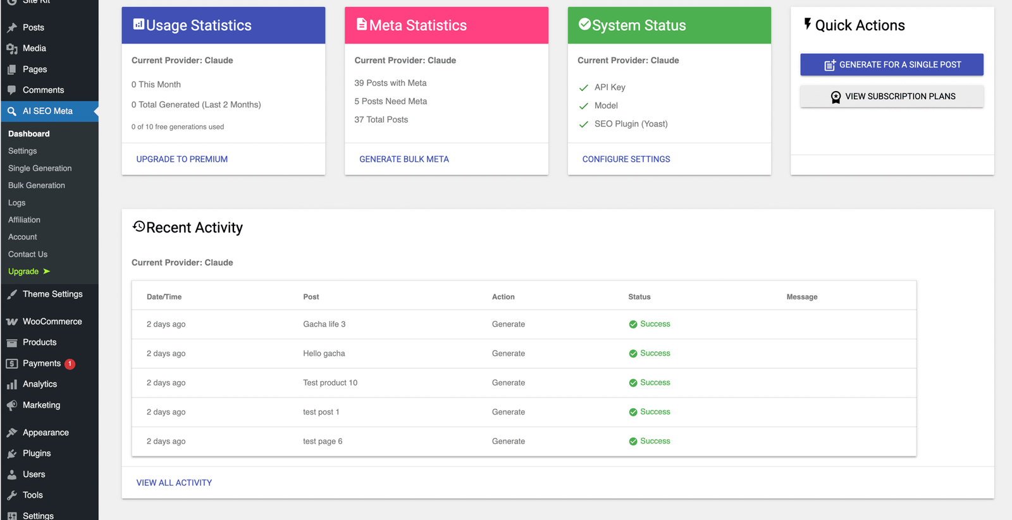The width and height of the screenshot is (1012, 520).
Task: Click the WooCommerce logo icon
Action: 12,322
